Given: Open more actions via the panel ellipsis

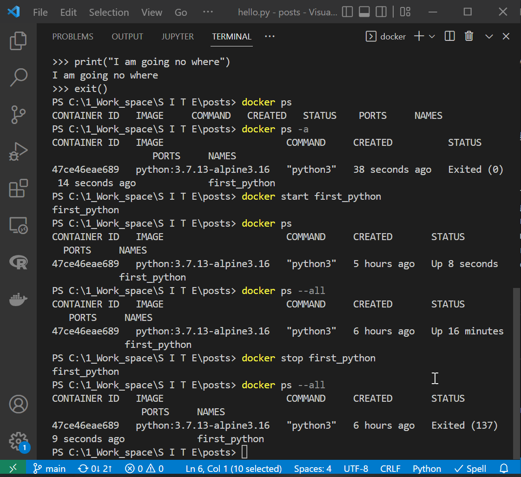Looking at the screenshot, I should point(270,36).
